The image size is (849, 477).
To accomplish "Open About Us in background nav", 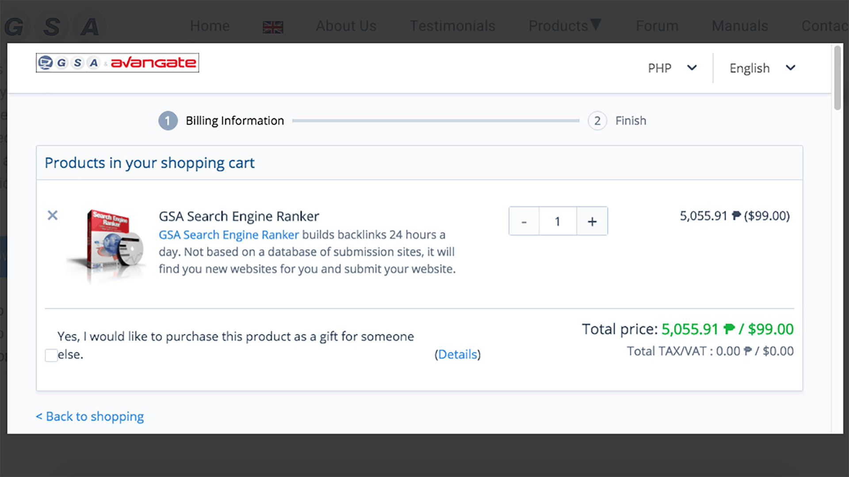I will tap(346, 26).
